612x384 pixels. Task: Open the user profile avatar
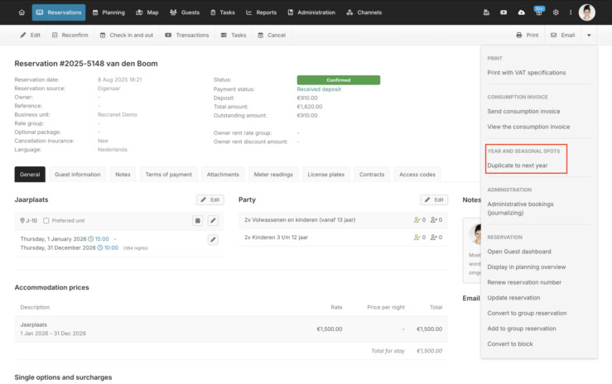pos(586,12)
